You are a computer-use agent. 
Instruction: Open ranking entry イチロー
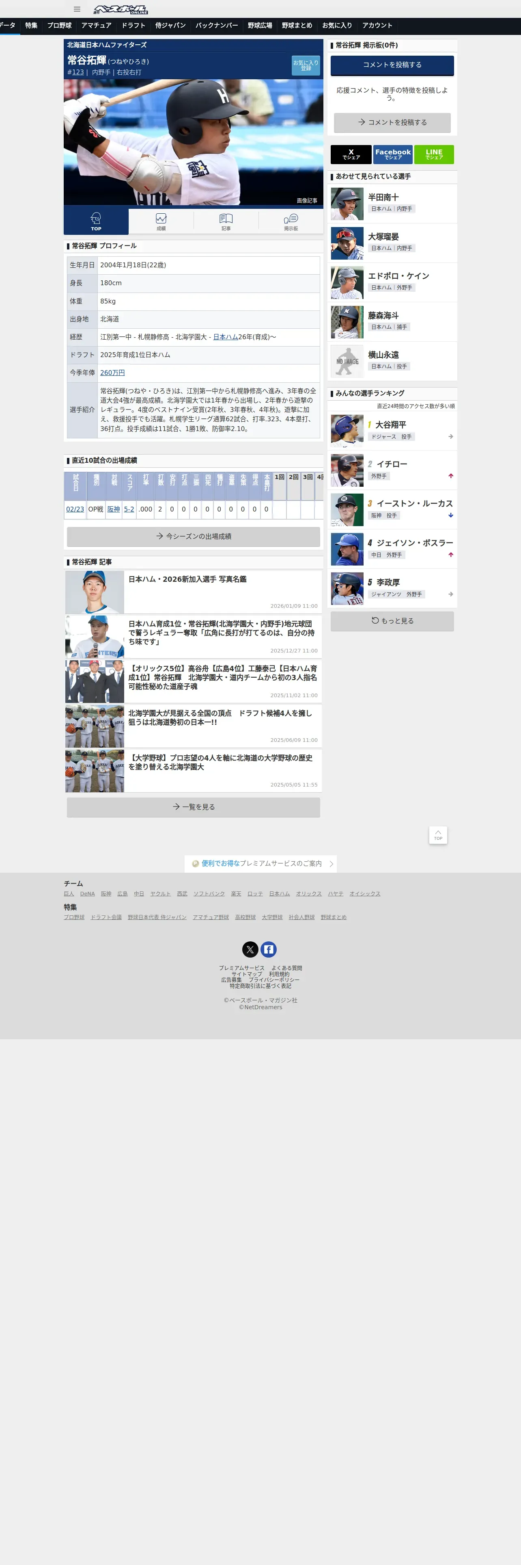392,470
